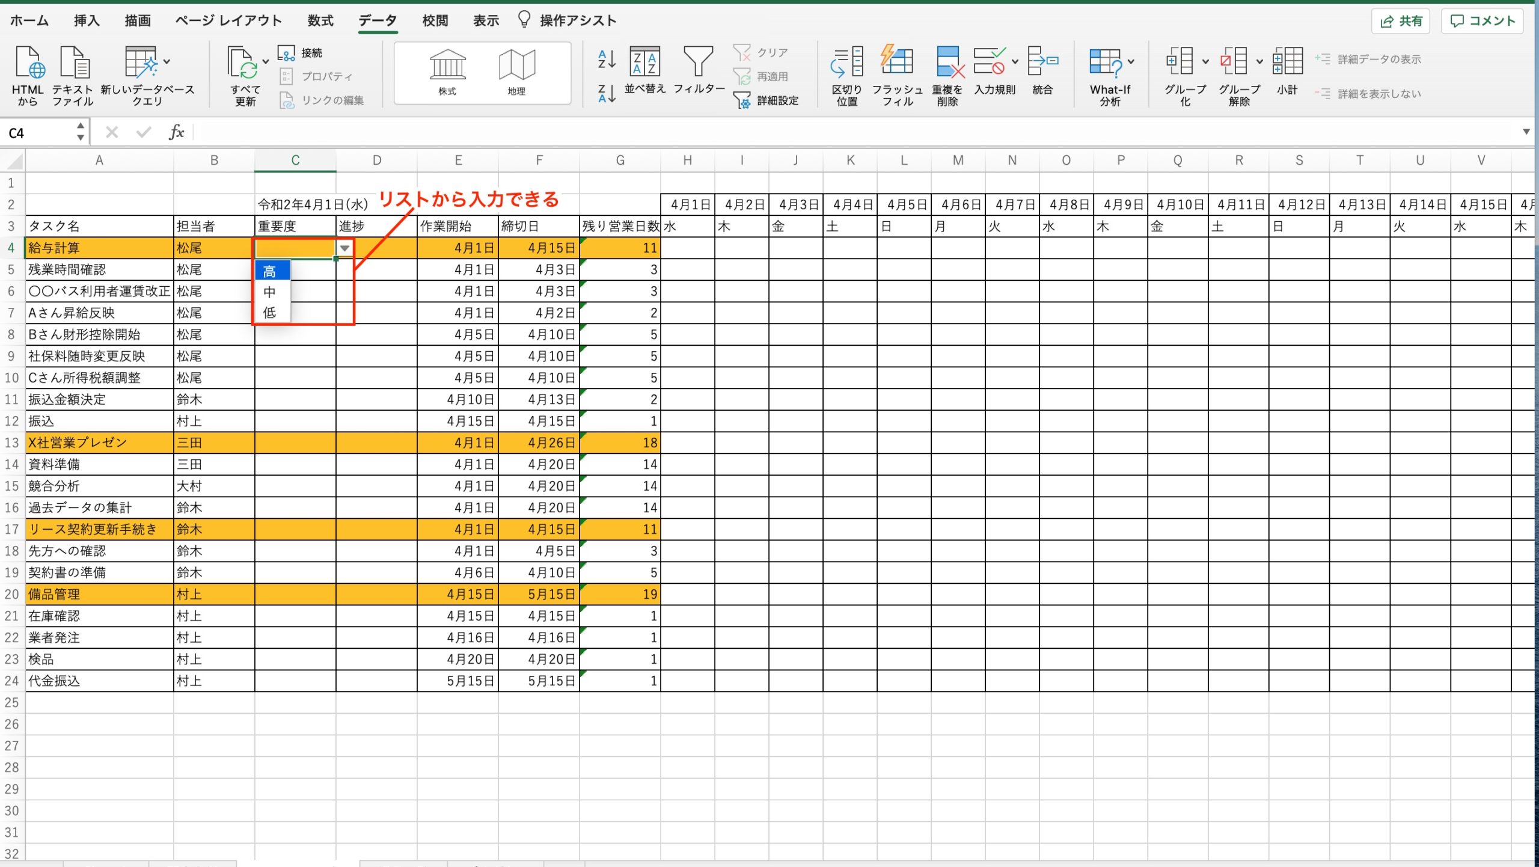Click the テキストファイル import icon

[73, 63]
